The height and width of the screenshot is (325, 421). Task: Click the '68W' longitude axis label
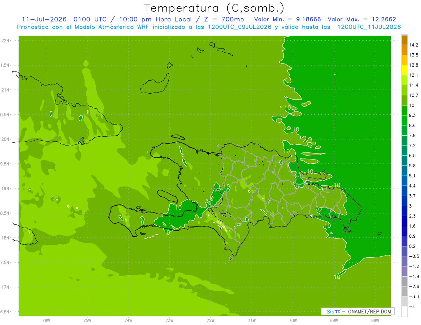pyautogui.click(x=375, y=320)
